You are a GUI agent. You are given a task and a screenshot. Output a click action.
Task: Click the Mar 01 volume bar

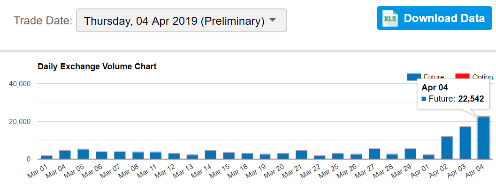(47, 157)
